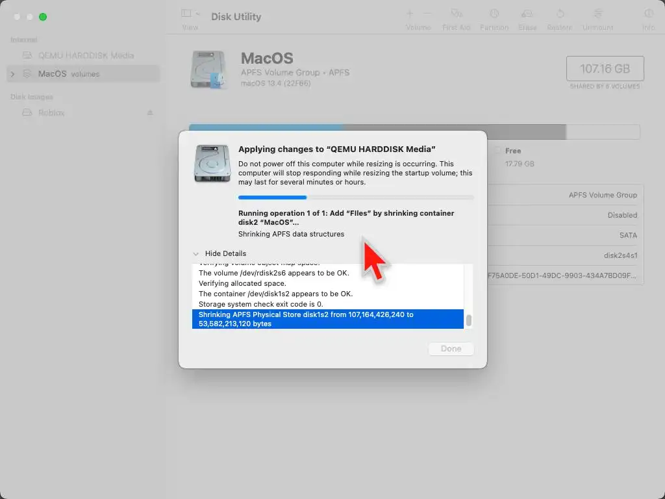The width and height of the screenshot is (665, 499).
Task: Click the 107.16 GB capacity box
Action: [x=605, y=68]
